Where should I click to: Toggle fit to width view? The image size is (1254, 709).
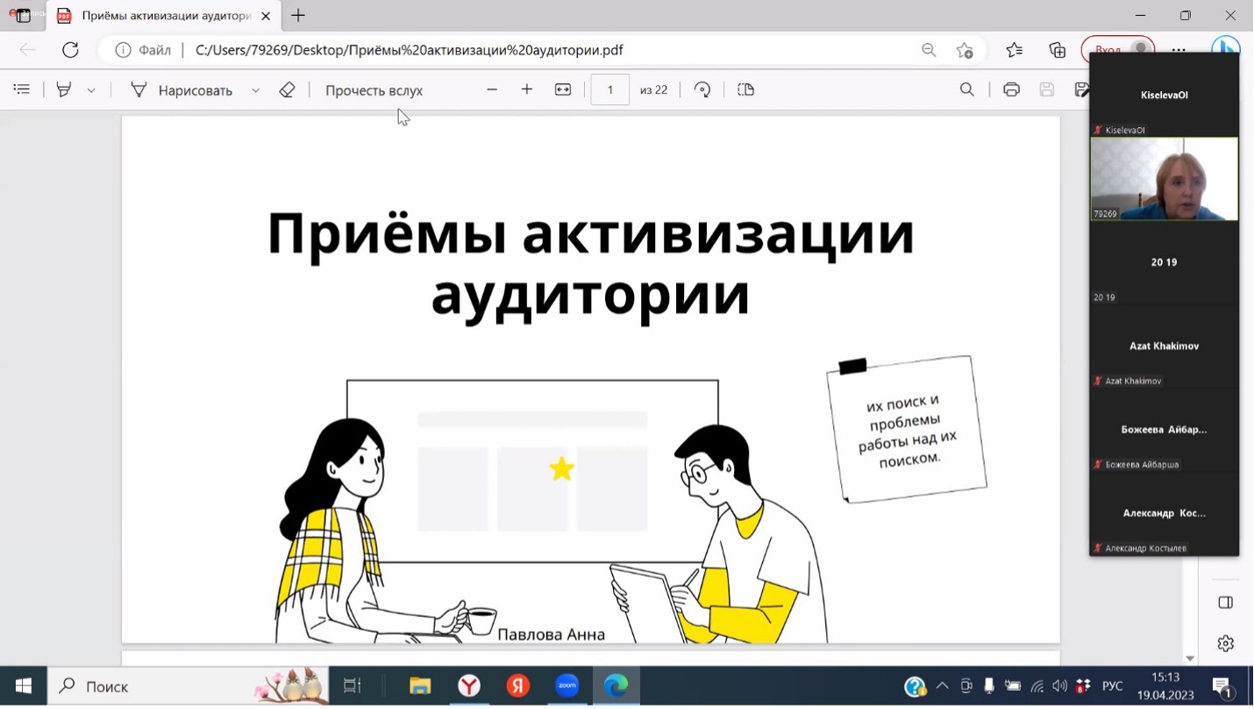coord(563,89)
